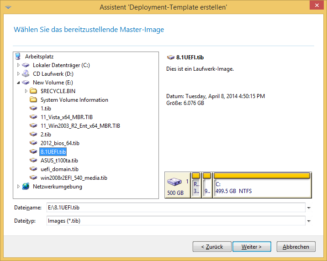Open the Dateiname dropdown arrow
Image resolution: width=327 pixels, height=261 pixels.
click(x=309, y=208)
